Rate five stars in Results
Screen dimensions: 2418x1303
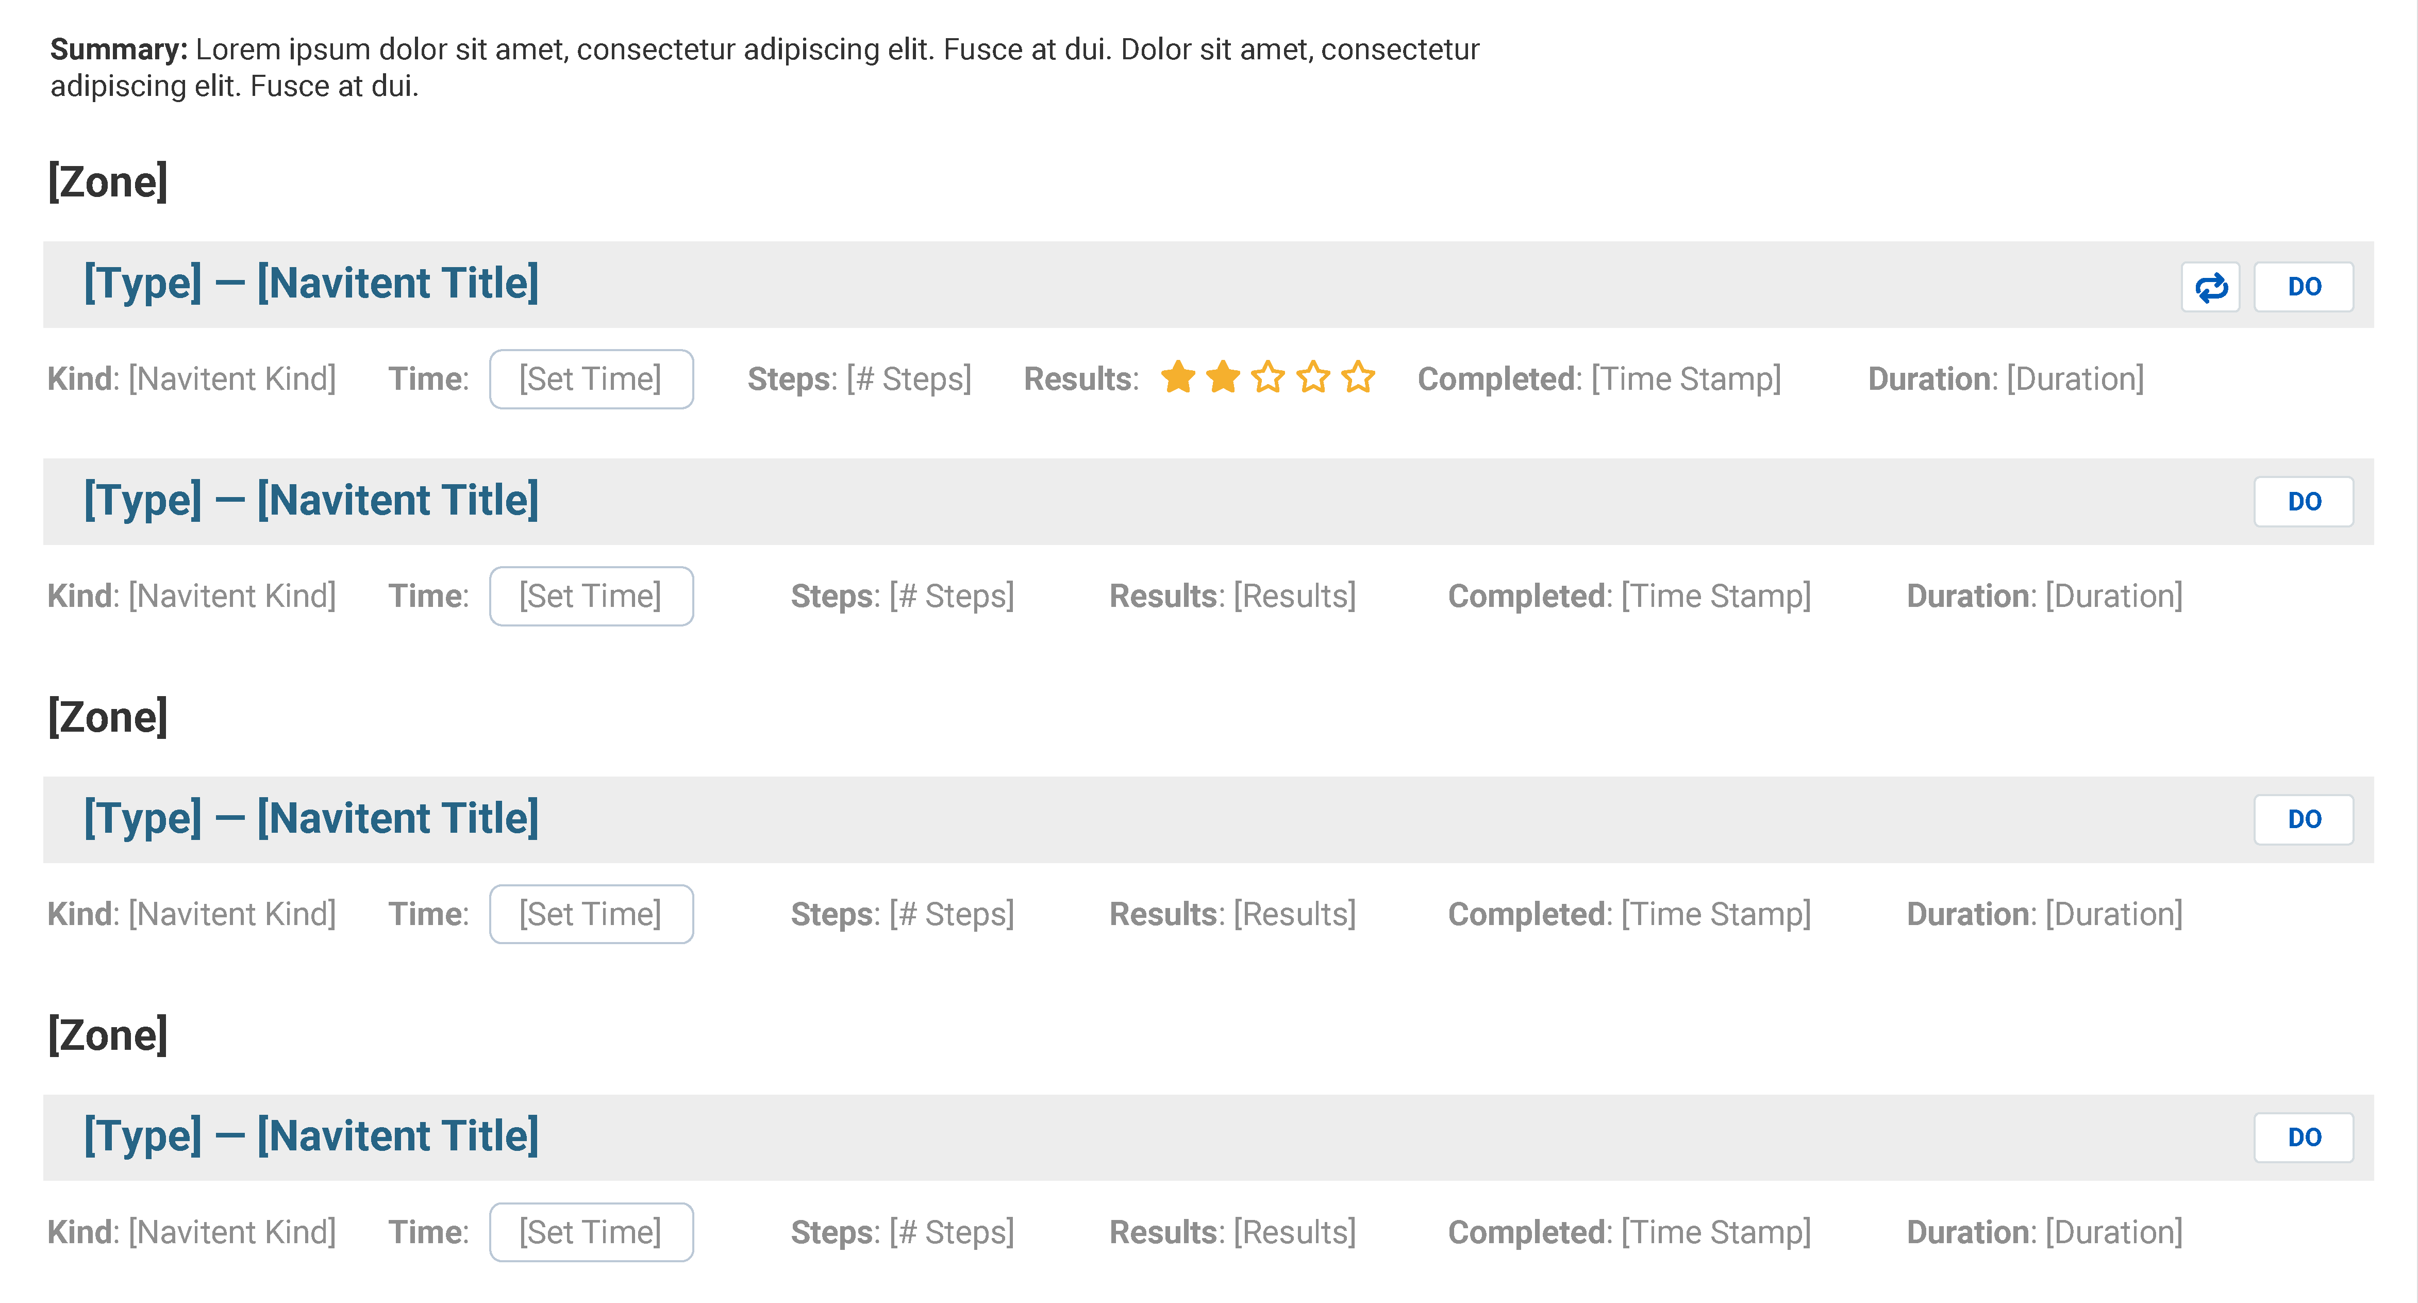pyautogui.click(x=1358, y=377)
